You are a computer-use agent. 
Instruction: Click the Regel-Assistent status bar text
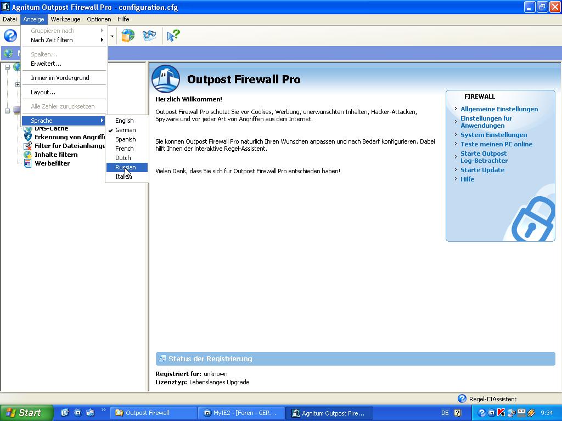pyautogui.click(x=493, y=399)
